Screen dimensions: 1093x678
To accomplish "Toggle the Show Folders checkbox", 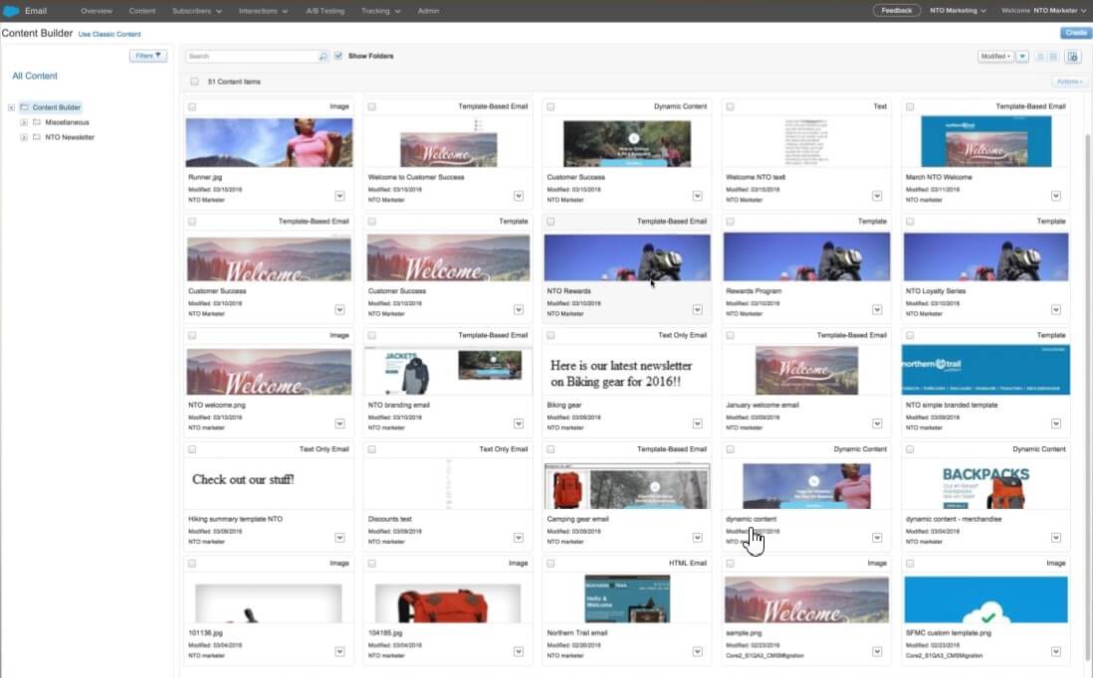I will [338, 56].
